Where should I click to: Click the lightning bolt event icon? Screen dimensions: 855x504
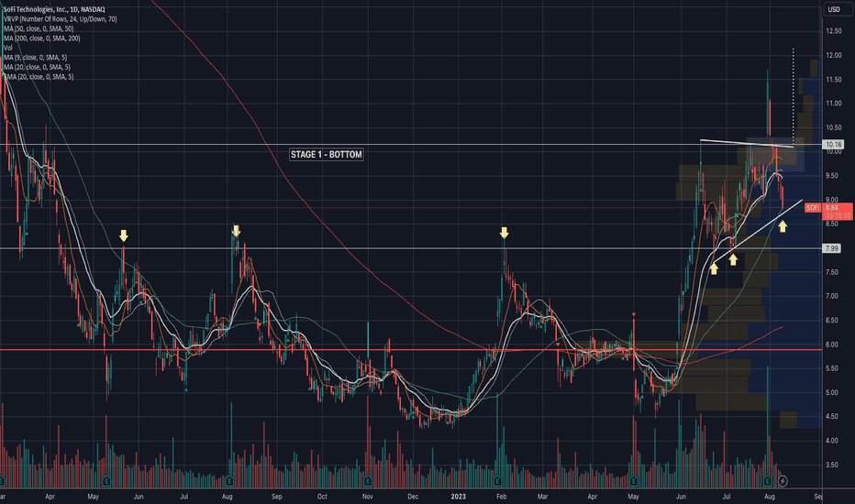(x=783, y=481)
